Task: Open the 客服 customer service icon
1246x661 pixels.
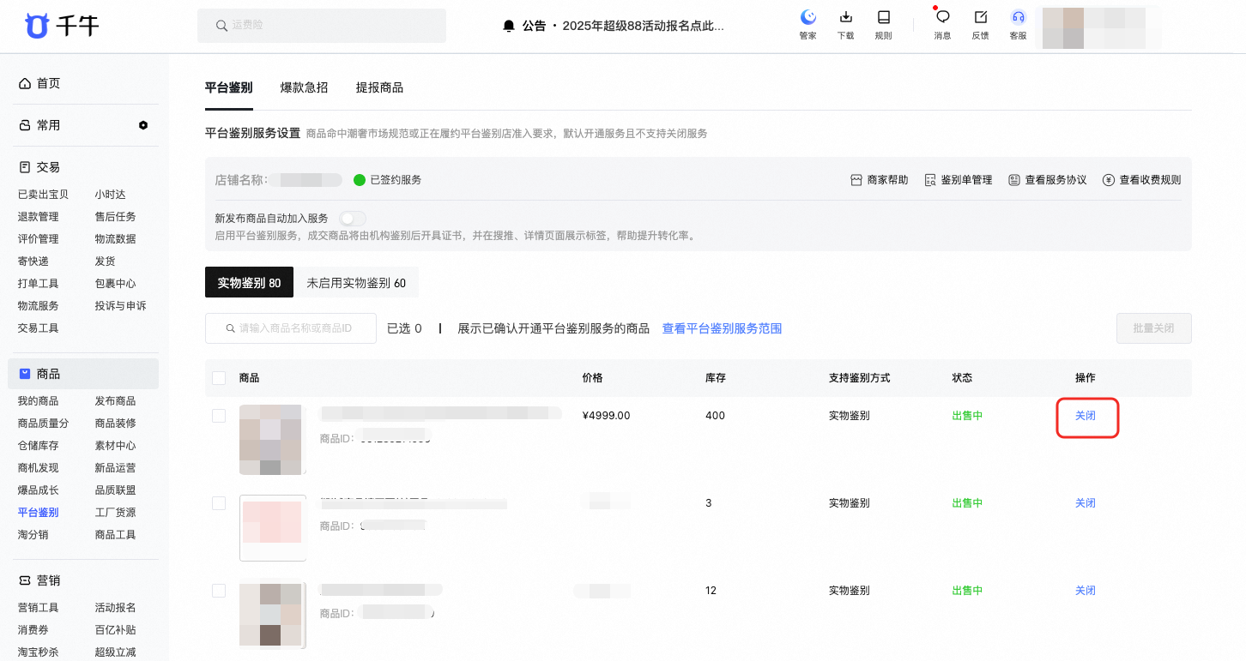Action: pyautogui.click(x=1019, y=17)
